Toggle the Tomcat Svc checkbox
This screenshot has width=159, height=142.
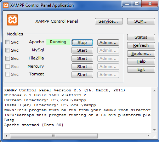(x=7, y=74)
